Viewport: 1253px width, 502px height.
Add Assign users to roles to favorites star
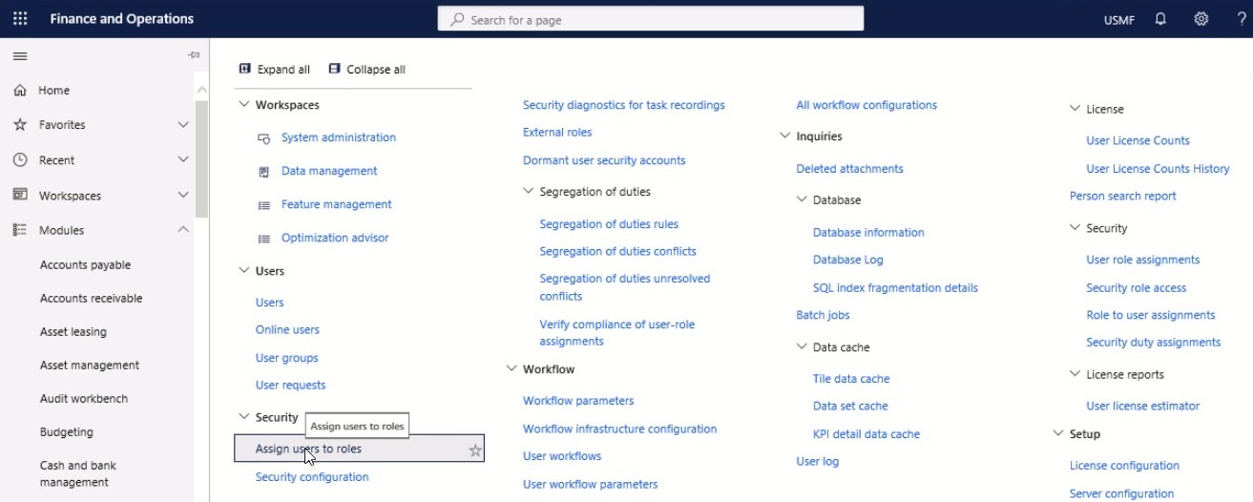[475, 450]
